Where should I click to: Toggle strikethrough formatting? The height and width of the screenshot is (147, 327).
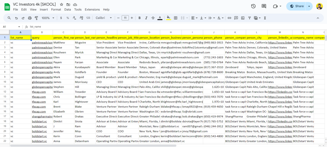point(153,18)
